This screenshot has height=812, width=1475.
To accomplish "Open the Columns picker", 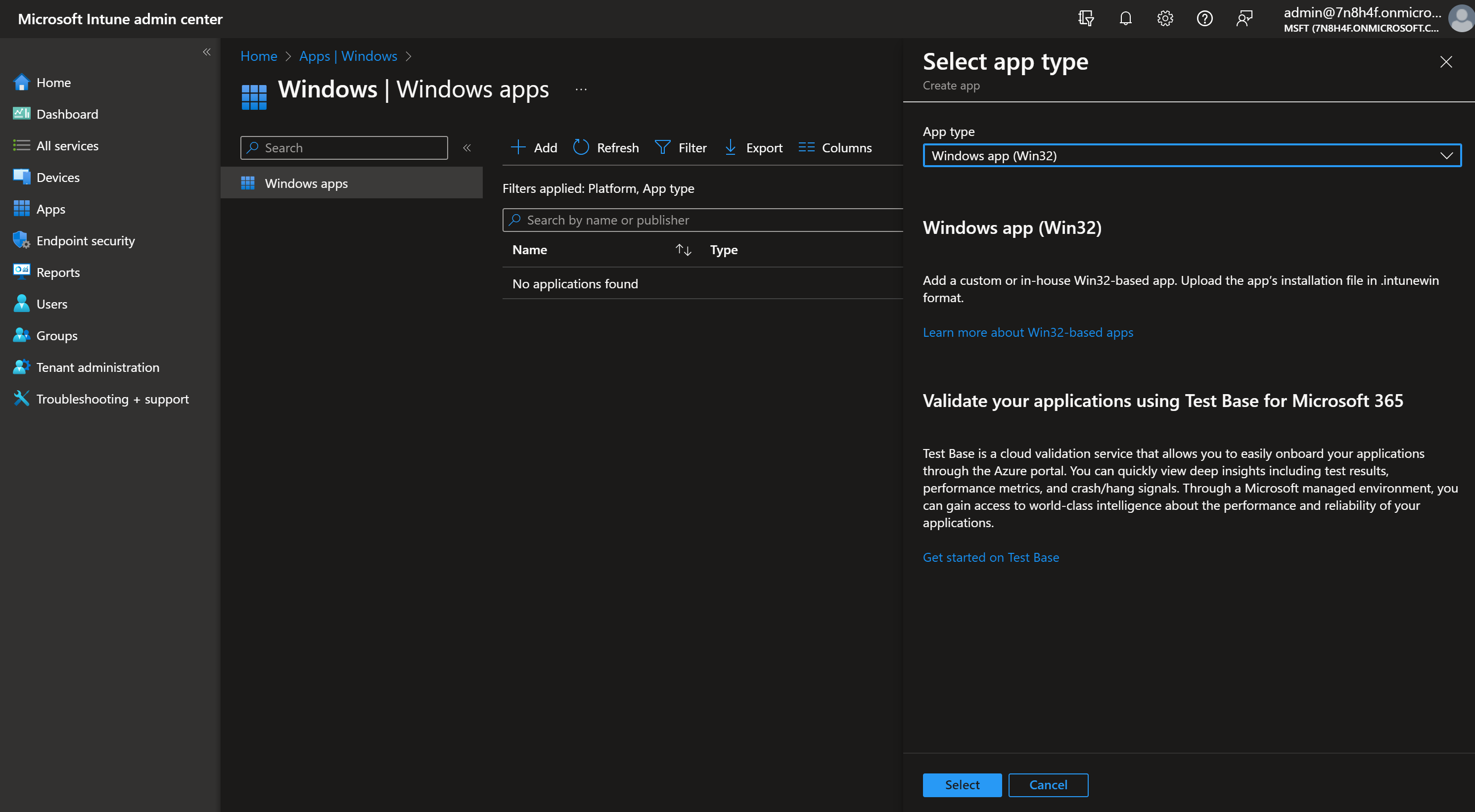I will click(x=834, y=147).
